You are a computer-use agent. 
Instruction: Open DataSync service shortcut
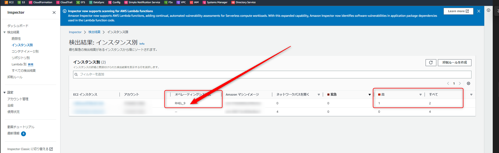(97, 2)
